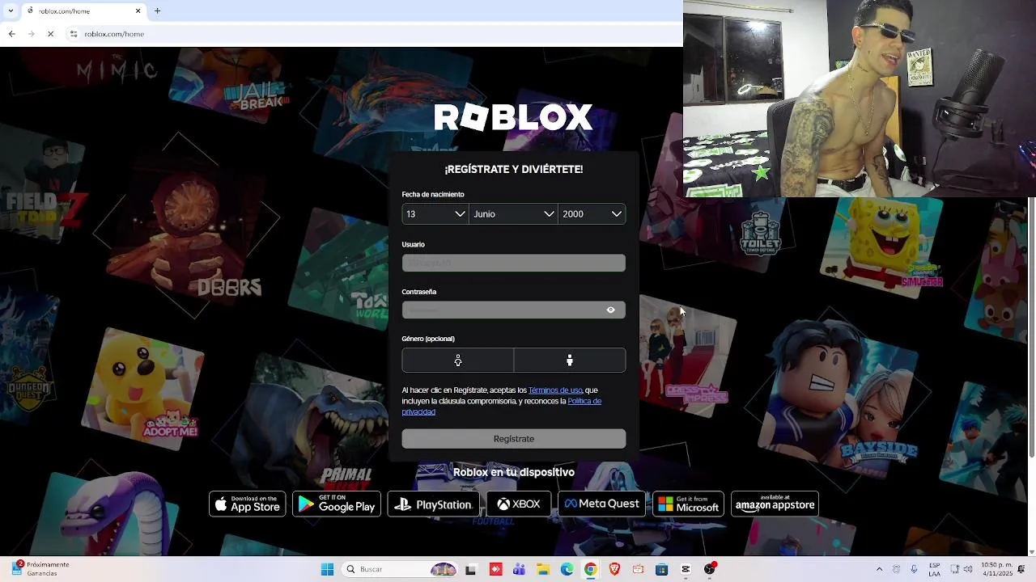Click the browser back arrow

(11, 34)
